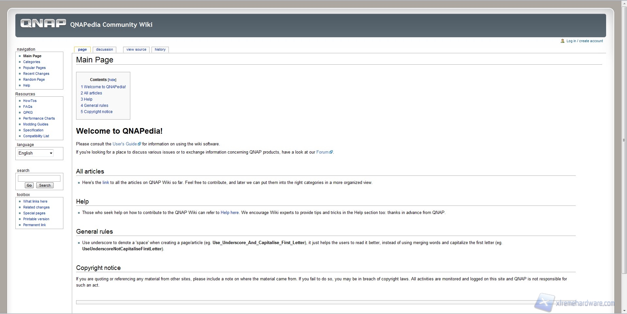Open the User's Guide external link

coord(125,144)
